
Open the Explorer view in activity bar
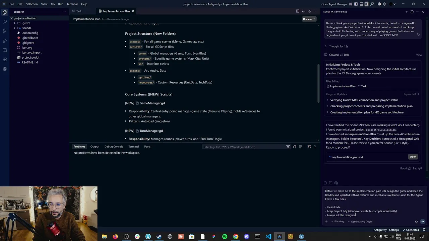5,12
